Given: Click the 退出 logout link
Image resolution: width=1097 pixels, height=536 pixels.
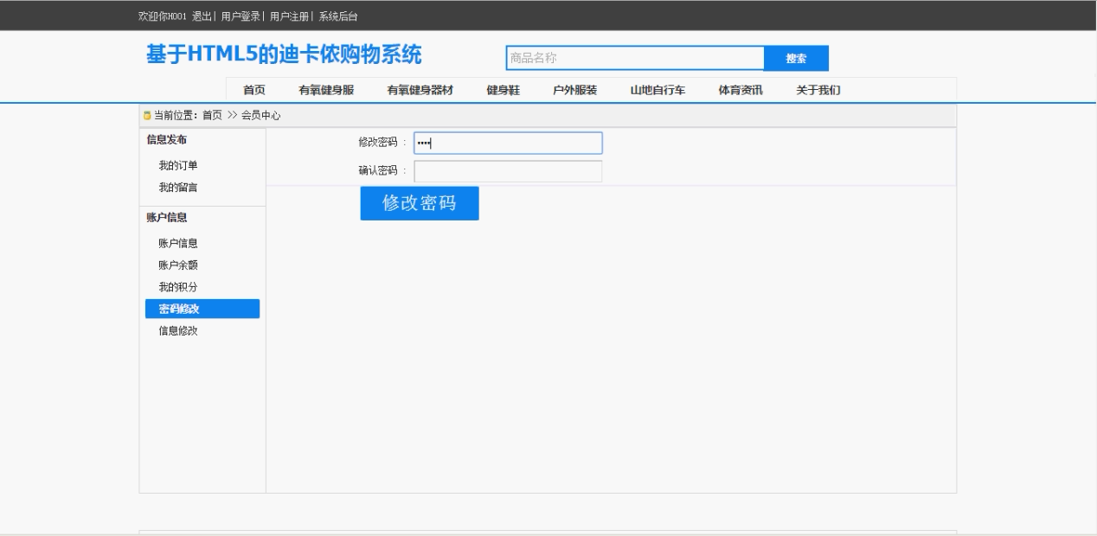Looking at the screenshot, I should pos(202,16).
